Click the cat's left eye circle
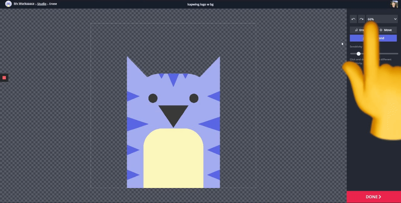Image resolution: width=401 pixels, height=203 pixels. (153, 98)
